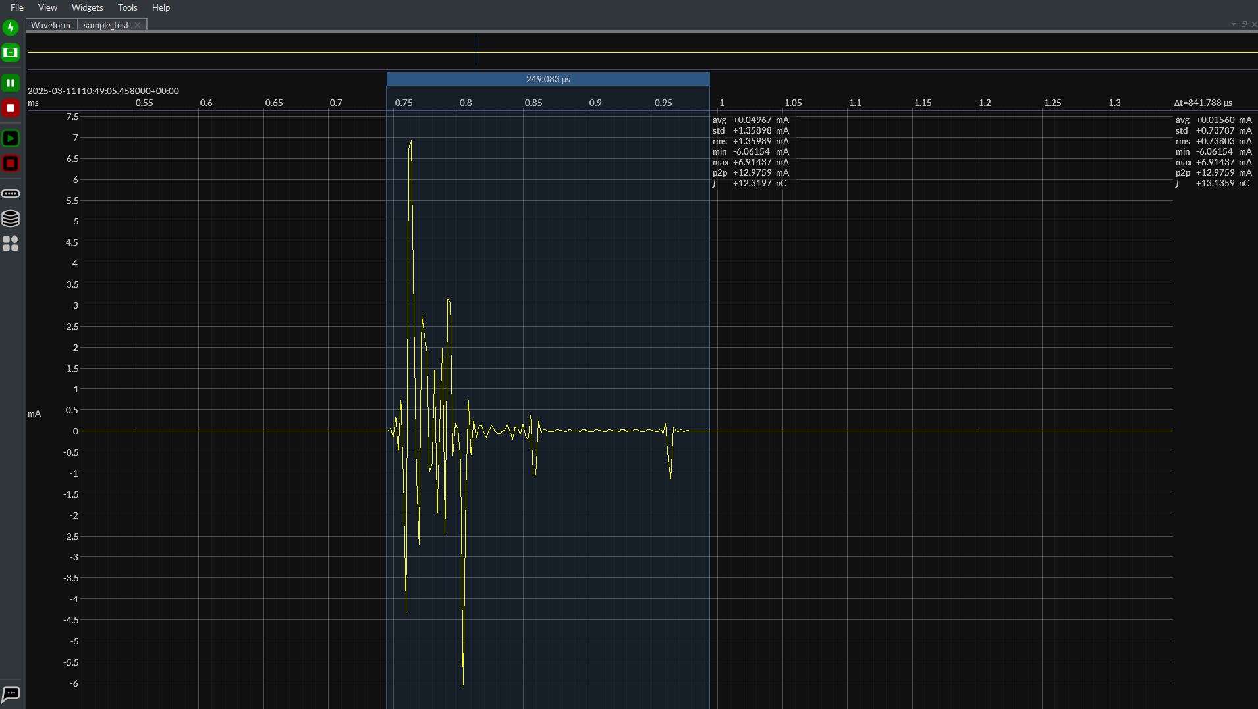
Task: Click the dark green play button
Action: [11, 138]
